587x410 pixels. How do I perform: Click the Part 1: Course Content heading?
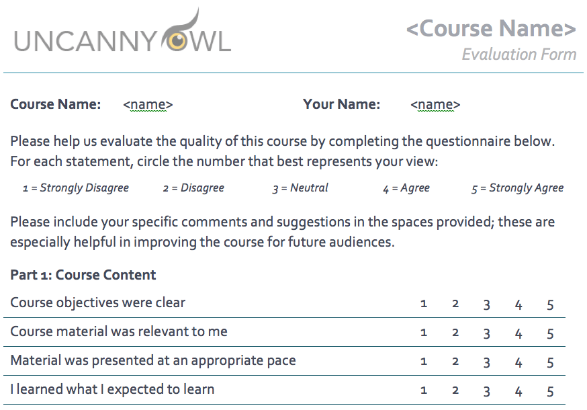click(83, 275)
